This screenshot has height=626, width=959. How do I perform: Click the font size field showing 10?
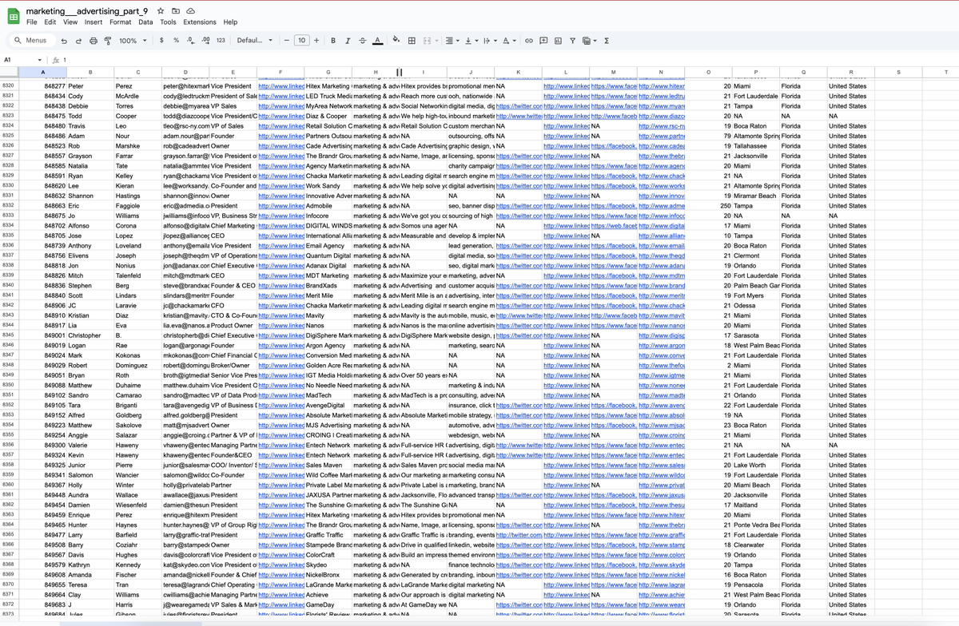tap(301, 40)
